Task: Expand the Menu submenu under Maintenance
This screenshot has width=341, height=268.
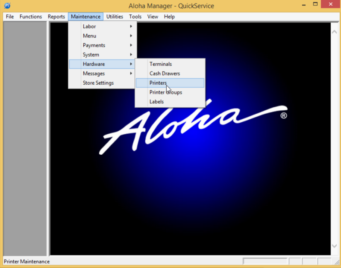Action: point(103,35)
